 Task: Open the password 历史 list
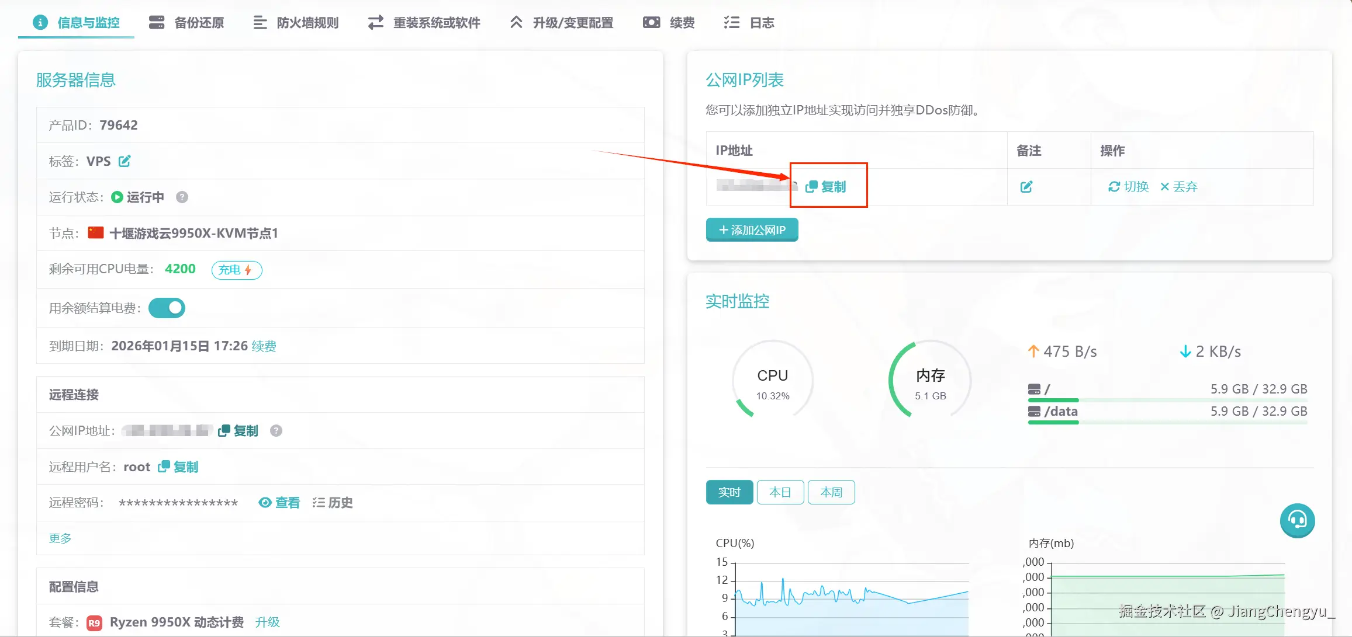(x=333, y=503)
